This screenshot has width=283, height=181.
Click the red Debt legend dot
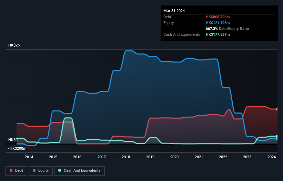(x=11, y=170)
